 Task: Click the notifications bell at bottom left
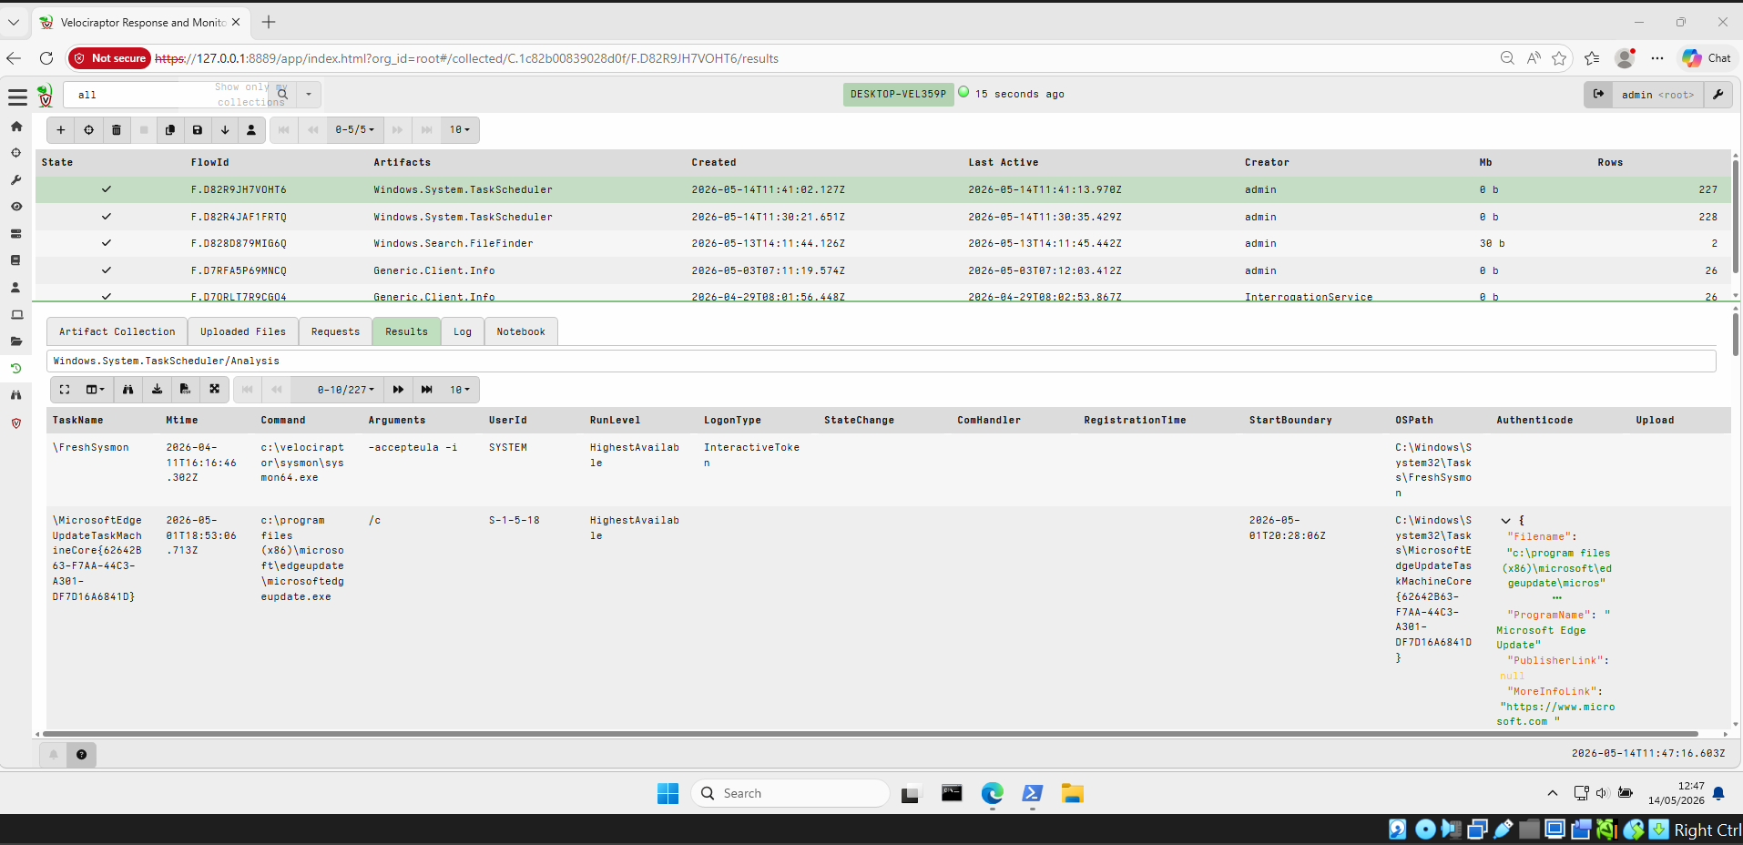pos(54,754)
